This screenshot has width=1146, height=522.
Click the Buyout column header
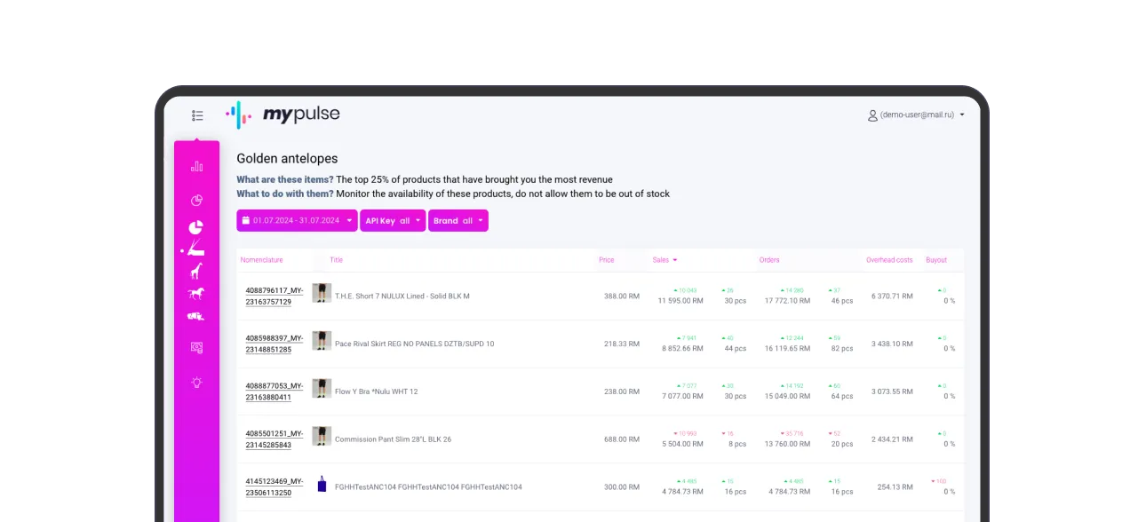pos(936,260)
